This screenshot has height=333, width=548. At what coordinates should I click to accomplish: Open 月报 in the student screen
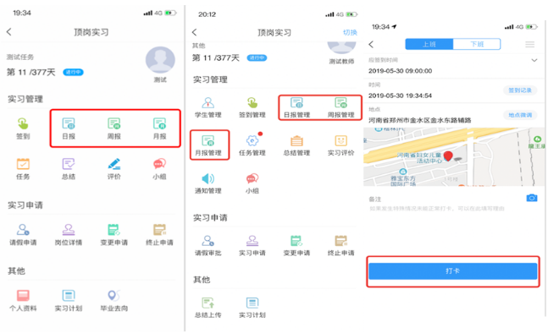160,128
